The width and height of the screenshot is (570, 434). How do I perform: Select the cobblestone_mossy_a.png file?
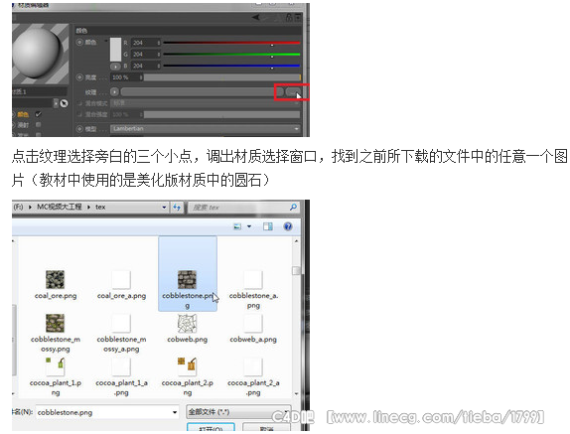click(121, 334)
